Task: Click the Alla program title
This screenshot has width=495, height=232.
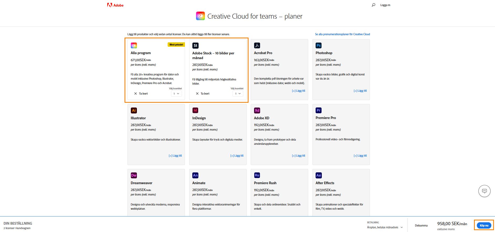Action: pos(141,53)
